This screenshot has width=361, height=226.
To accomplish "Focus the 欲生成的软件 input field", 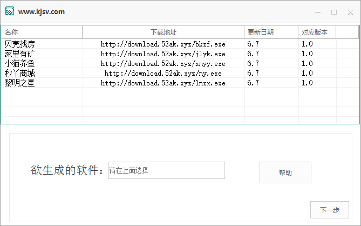I will (166, 170).
